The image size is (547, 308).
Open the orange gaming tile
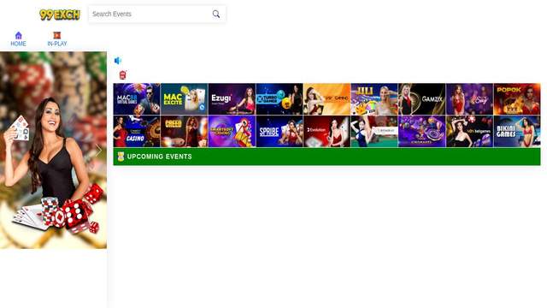point(326,99)
